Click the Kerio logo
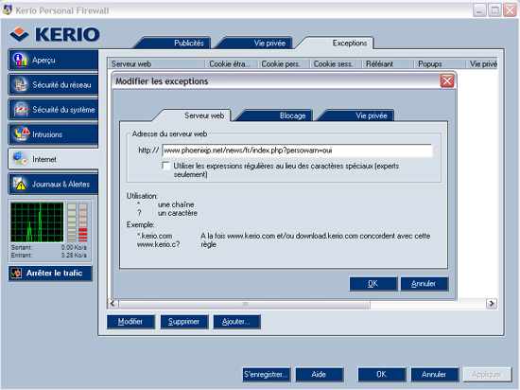The height and width of the screenshot is (390, 520). click(x=55, y=34)
